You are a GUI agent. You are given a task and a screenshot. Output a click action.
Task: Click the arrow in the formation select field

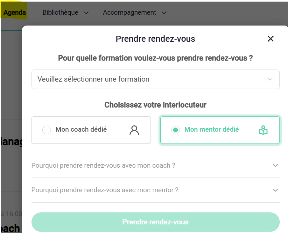tap(270, 79)
